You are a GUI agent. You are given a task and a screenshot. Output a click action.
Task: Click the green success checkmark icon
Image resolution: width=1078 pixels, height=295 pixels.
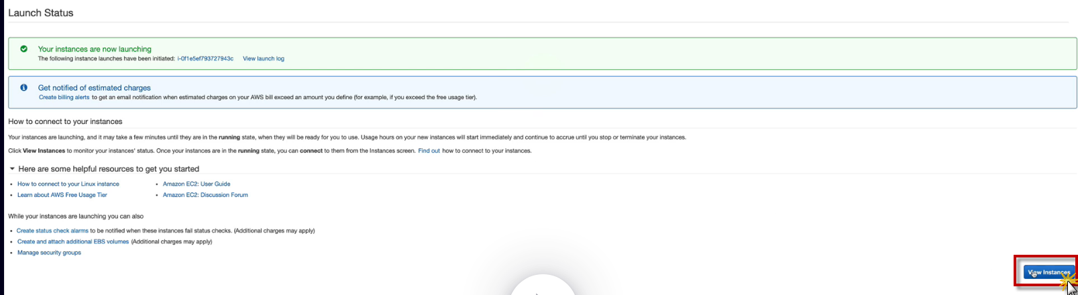tap(24, 49)
